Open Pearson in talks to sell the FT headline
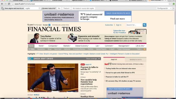Image resolution: width=176 pixels, height=99 pixels. point(89,68)
